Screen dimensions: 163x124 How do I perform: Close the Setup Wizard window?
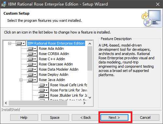(158, 4)
